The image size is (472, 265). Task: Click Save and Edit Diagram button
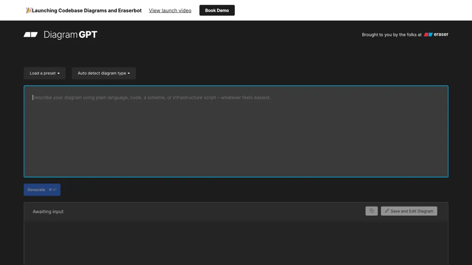tap(409, 211)
